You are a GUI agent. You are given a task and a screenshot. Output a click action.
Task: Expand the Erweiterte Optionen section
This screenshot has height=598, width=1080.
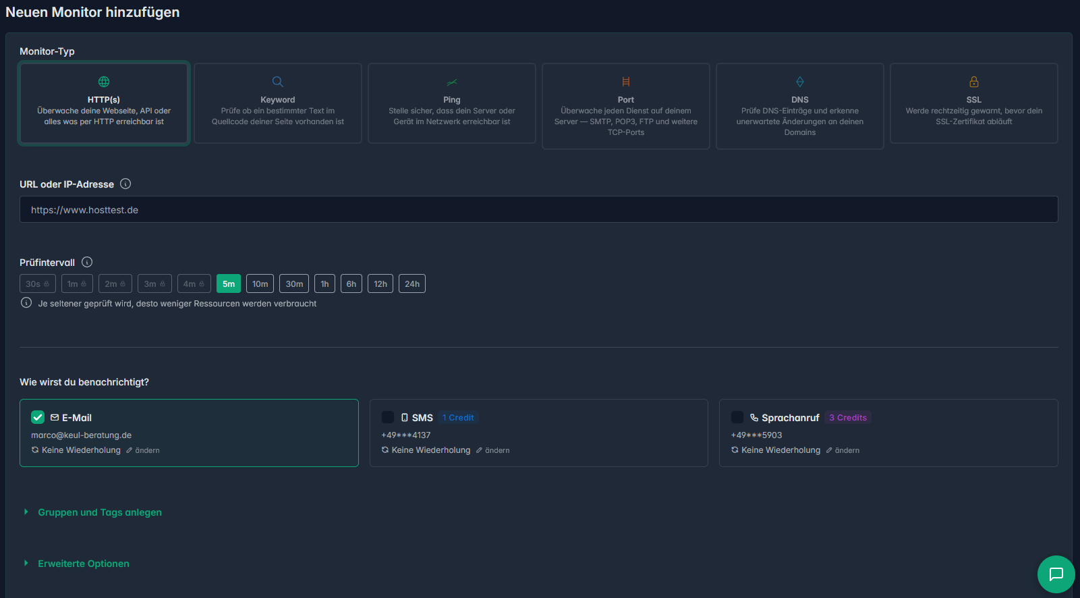coord(83,564)
